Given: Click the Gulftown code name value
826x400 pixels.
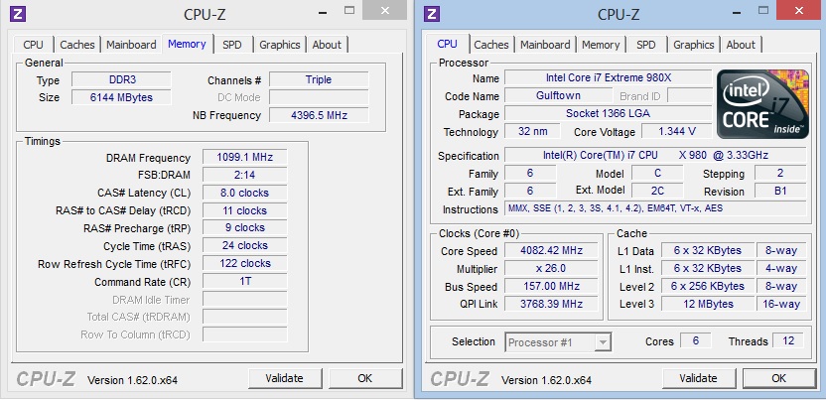Looking at the screenshot, I should click(558, 96).
